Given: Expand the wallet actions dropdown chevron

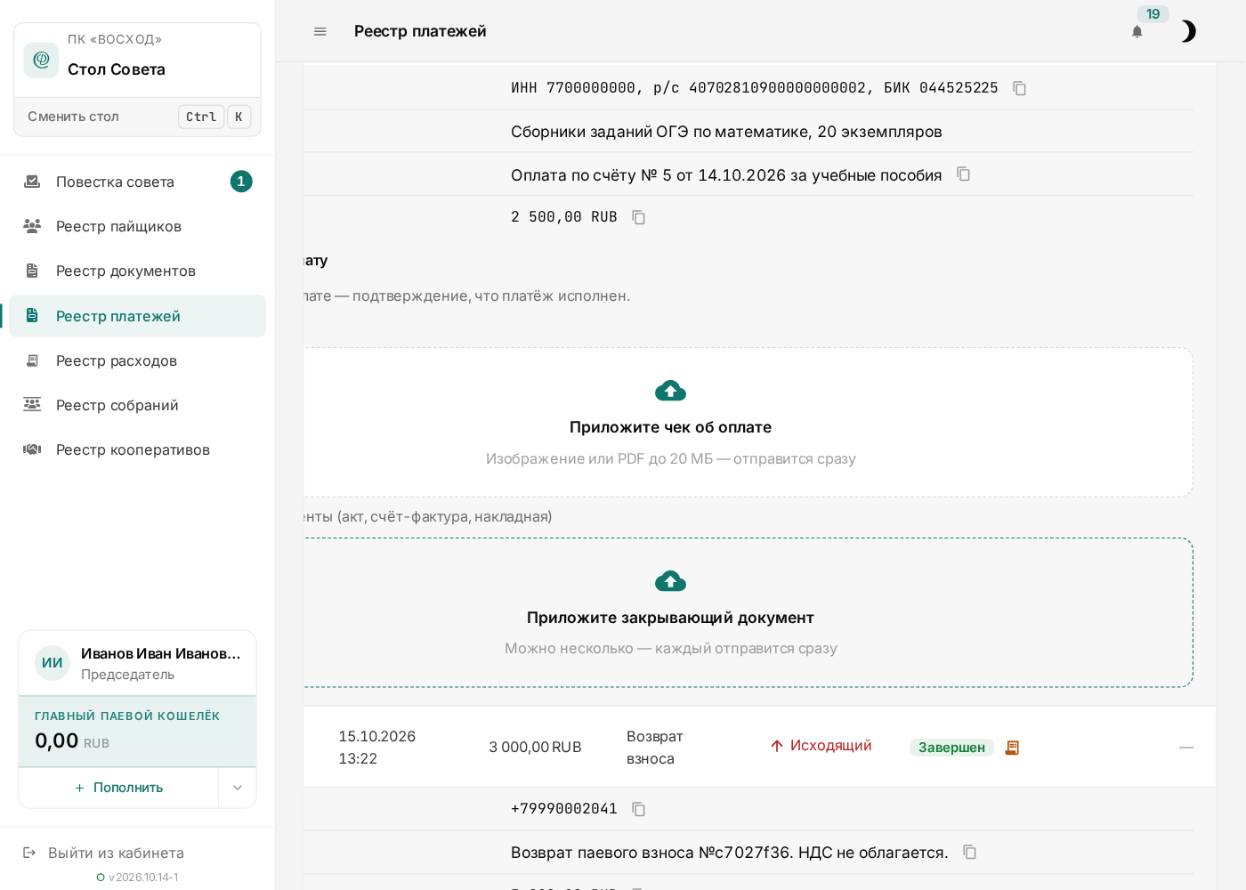Looking at the screenshot, I should tap(238, 788).
